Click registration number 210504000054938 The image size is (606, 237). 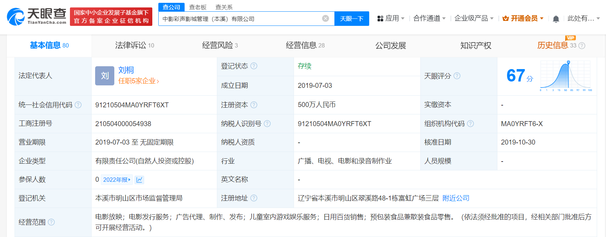[x=123, y=124]
